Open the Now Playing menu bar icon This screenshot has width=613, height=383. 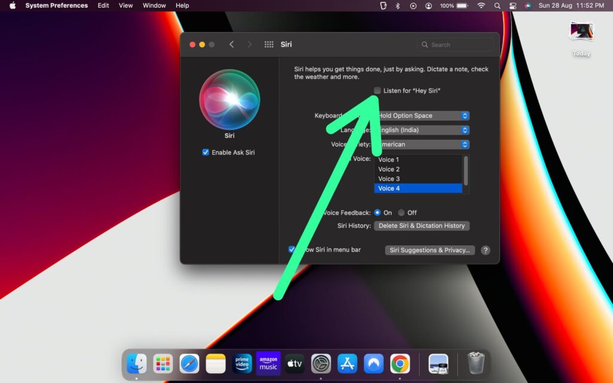pyautogui.click(x=413, y=5)
